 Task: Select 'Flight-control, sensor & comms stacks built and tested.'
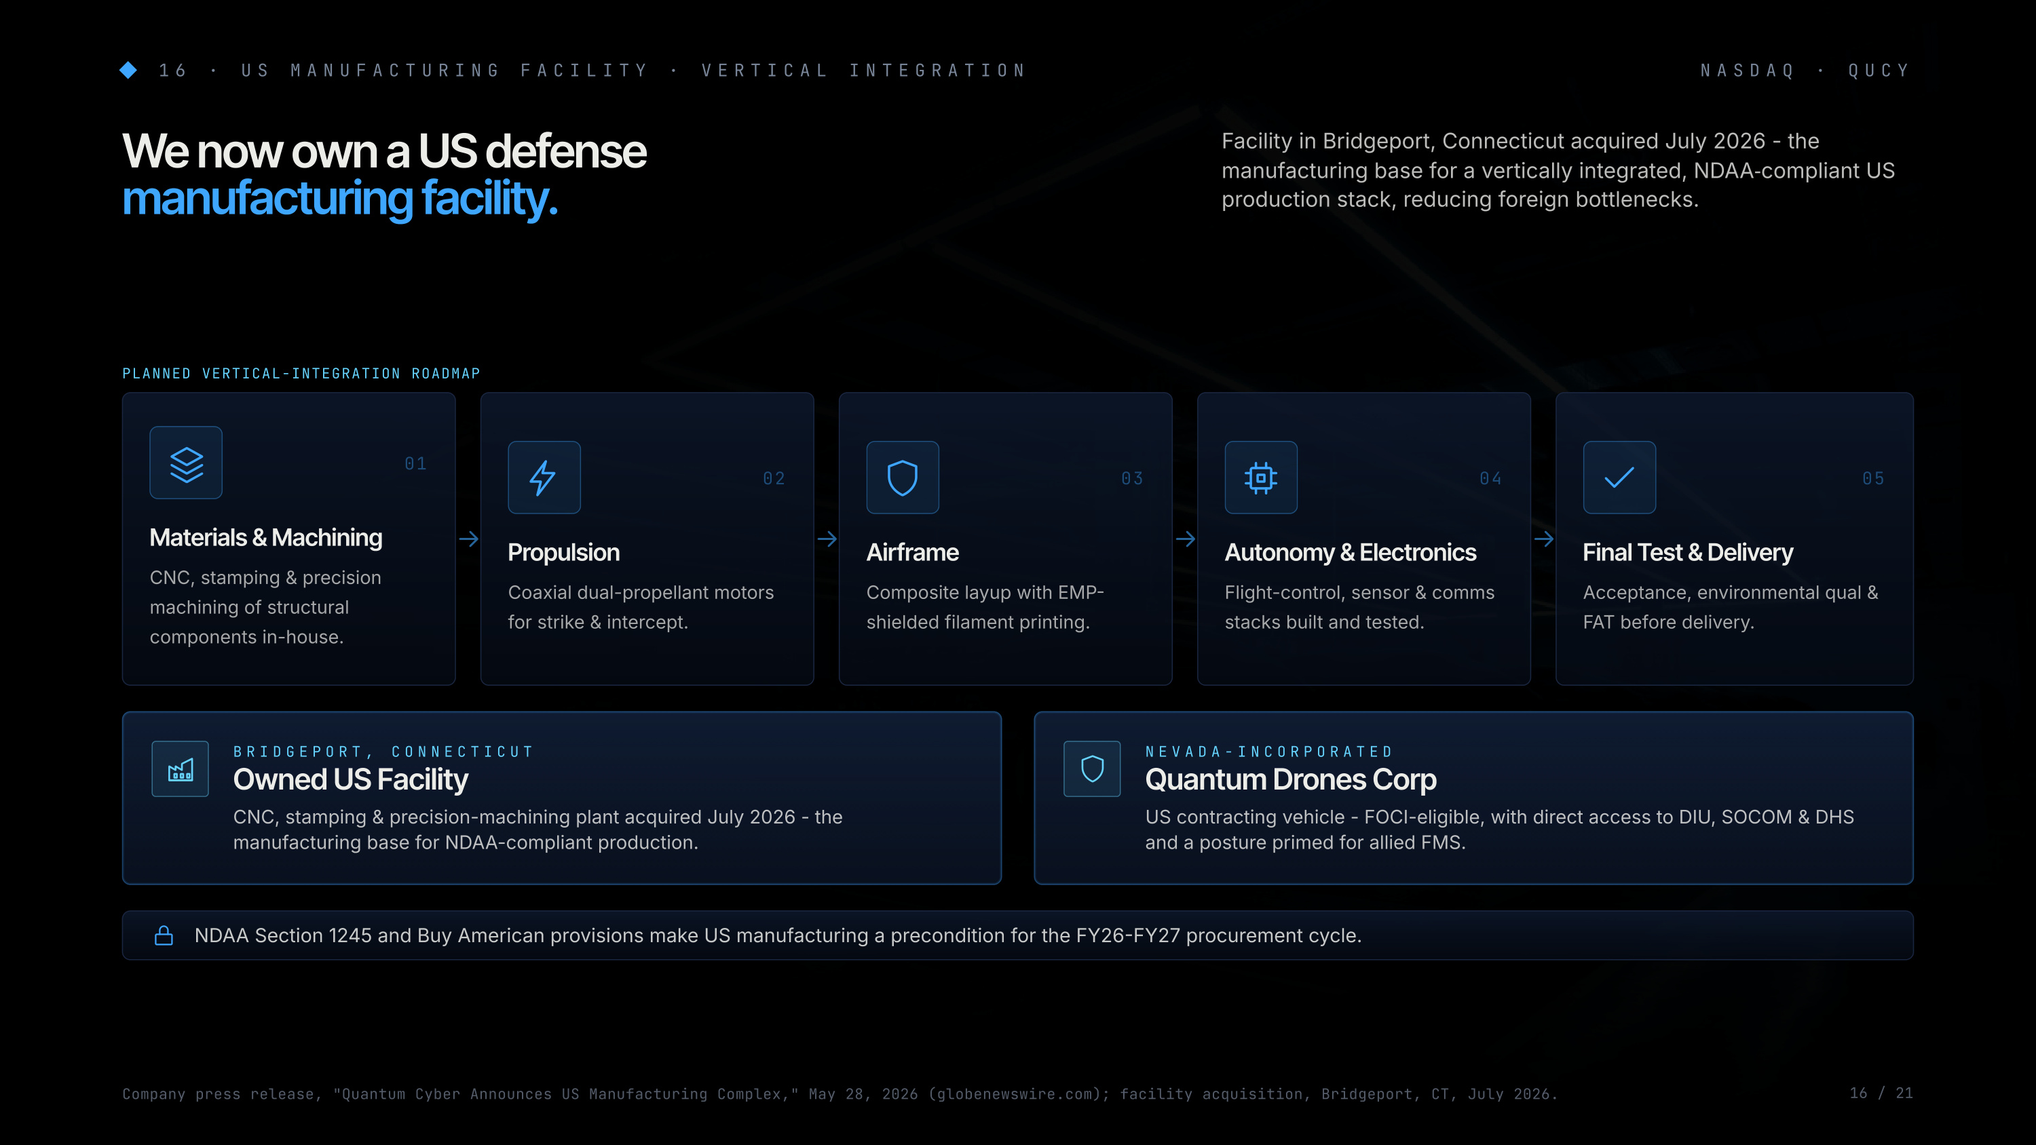(x=1359, y=607)
